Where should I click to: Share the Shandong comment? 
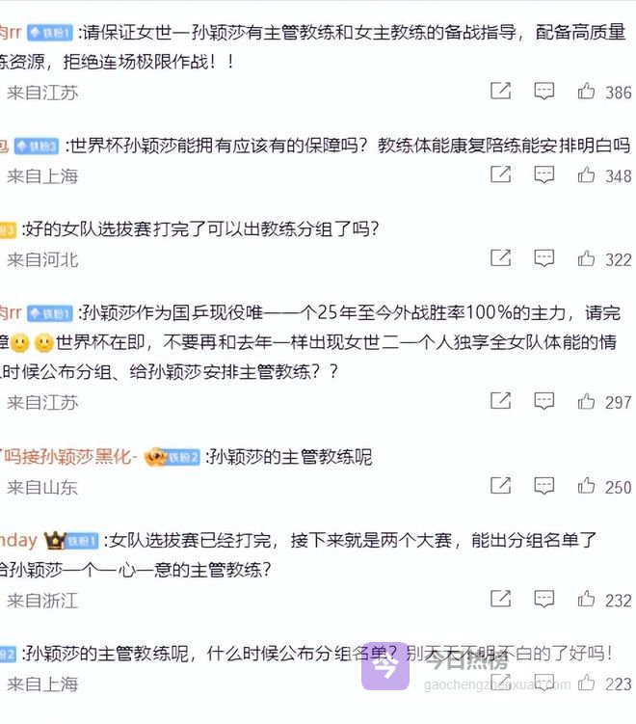pos(501,486)
